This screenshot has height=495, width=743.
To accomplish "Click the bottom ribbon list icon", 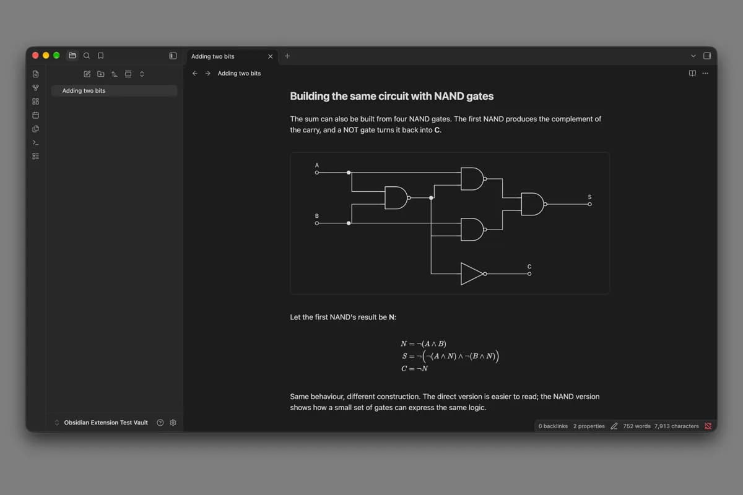I will click(x=35, y=156).
